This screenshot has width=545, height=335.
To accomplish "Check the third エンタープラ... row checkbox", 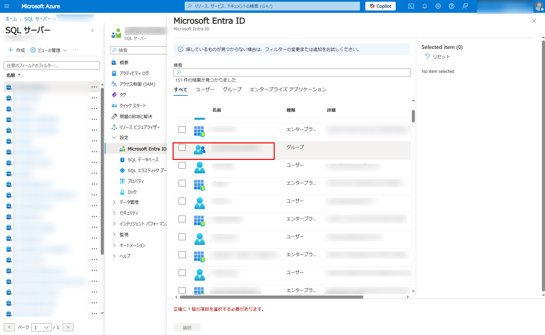I will coord(182,219).
